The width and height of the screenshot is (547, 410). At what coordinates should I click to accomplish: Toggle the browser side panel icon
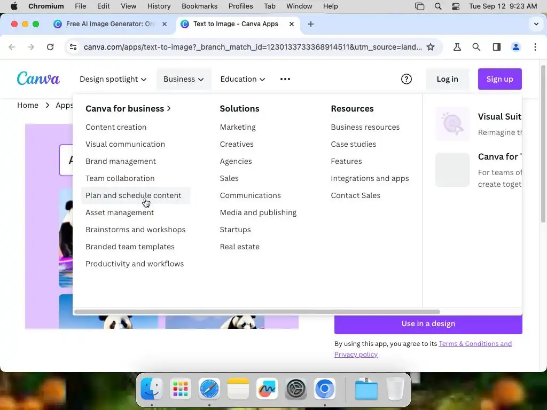tap(496, 47)
